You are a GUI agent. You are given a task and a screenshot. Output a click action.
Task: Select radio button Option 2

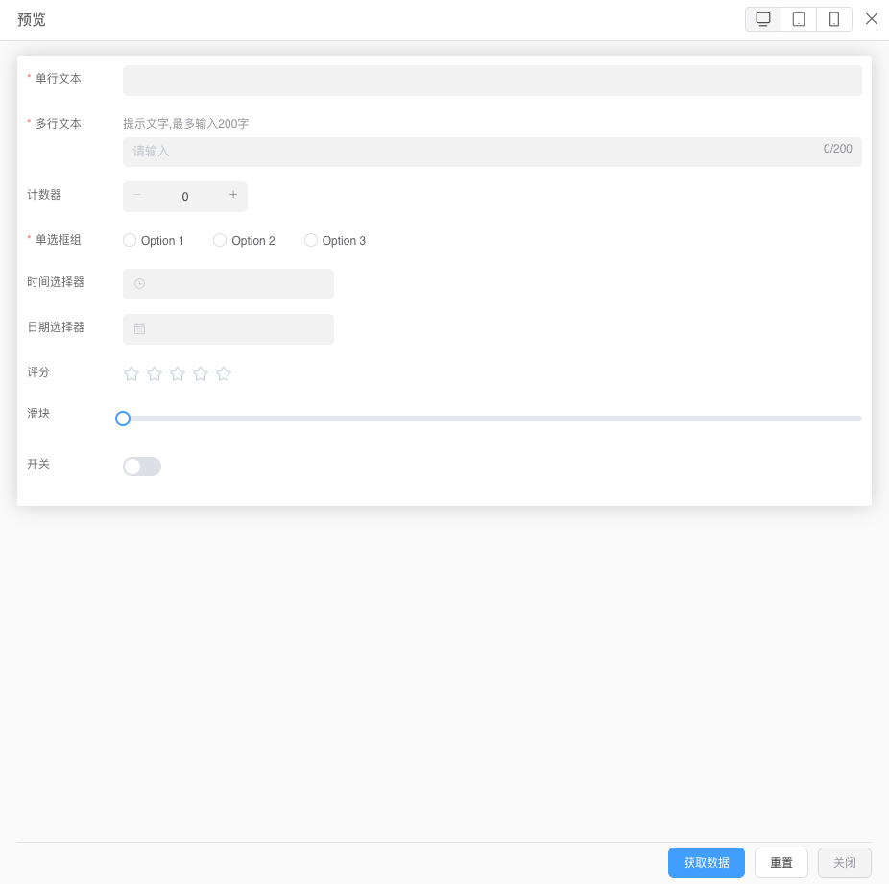[220, 240]
